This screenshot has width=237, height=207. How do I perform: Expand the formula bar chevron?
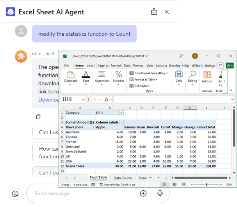(232, 99)
